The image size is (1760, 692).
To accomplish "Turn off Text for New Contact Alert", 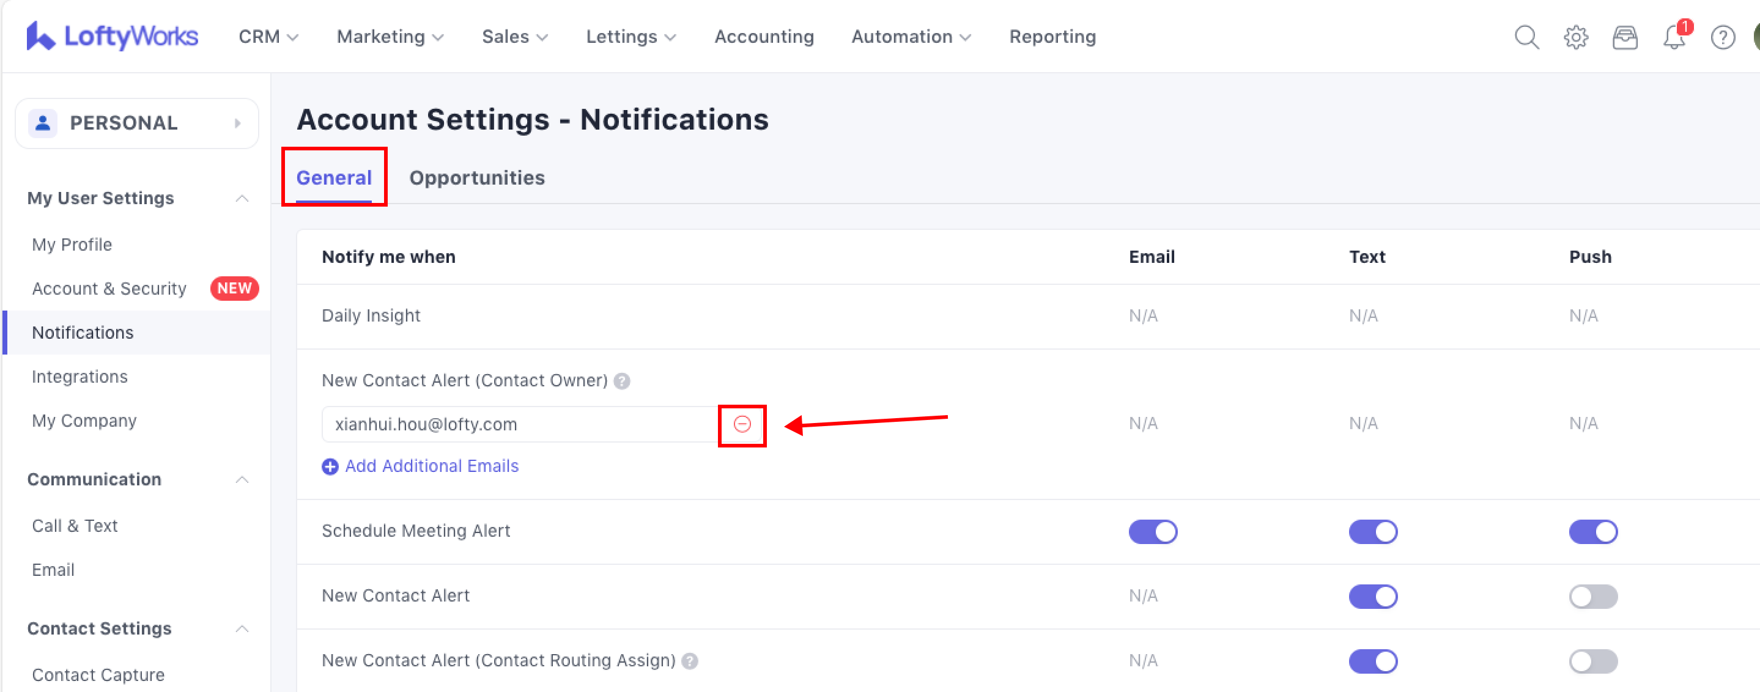I will coord(1373,597).
